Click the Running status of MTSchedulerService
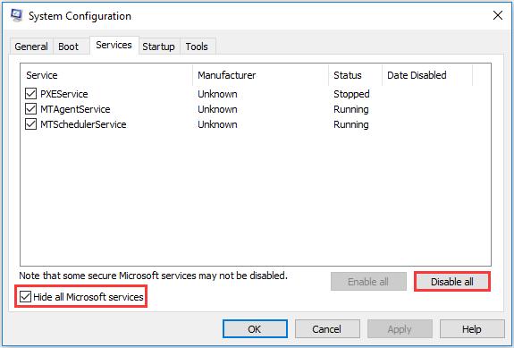The width and height of the screenshot is (514, 348). click(351, 124)
